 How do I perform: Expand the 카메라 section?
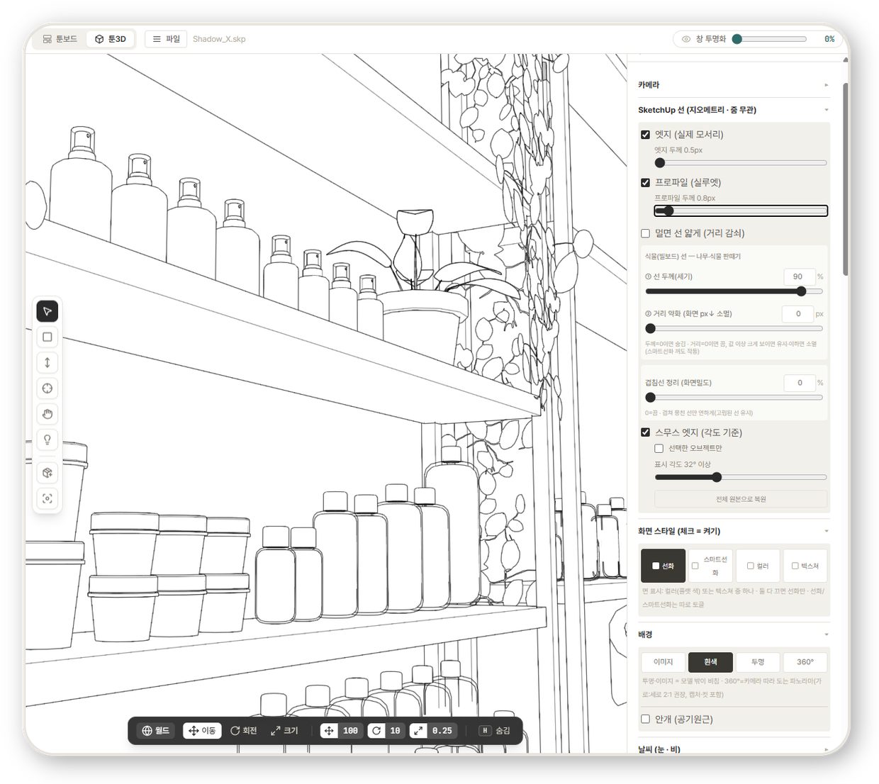pyautogui.click(x=733, y=85)
